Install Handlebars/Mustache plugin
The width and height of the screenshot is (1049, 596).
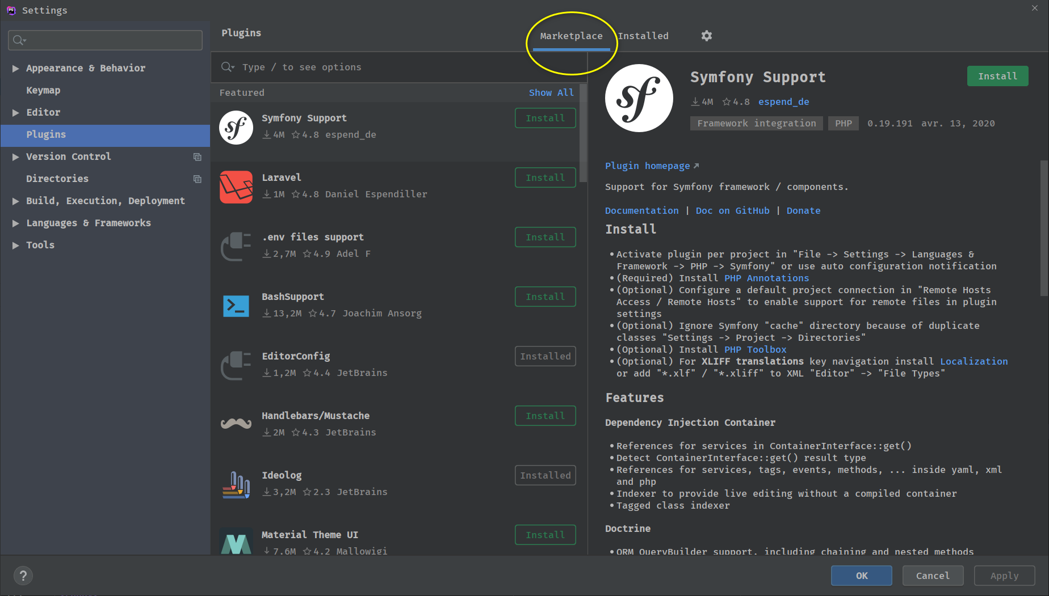pos(545,416)
